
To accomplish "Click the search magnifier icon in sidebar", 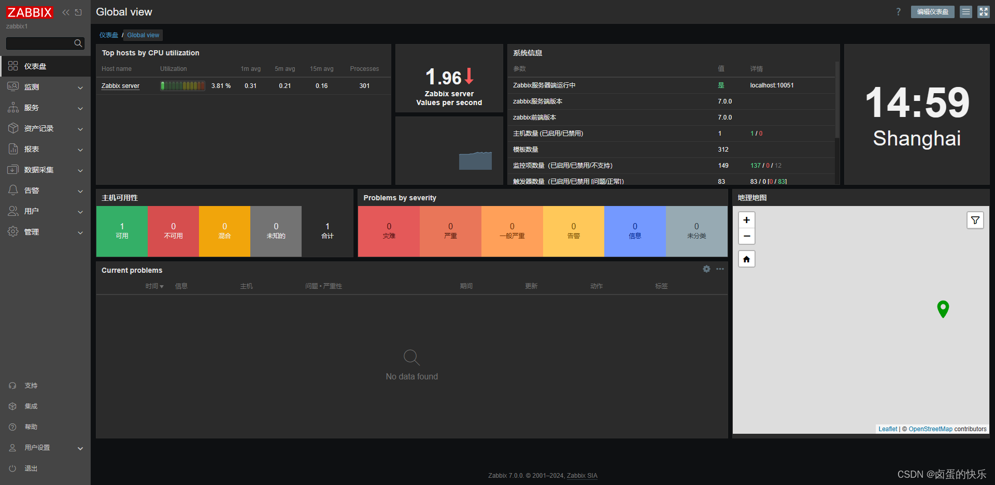I will pyautogui.click(x=78, y=43).
